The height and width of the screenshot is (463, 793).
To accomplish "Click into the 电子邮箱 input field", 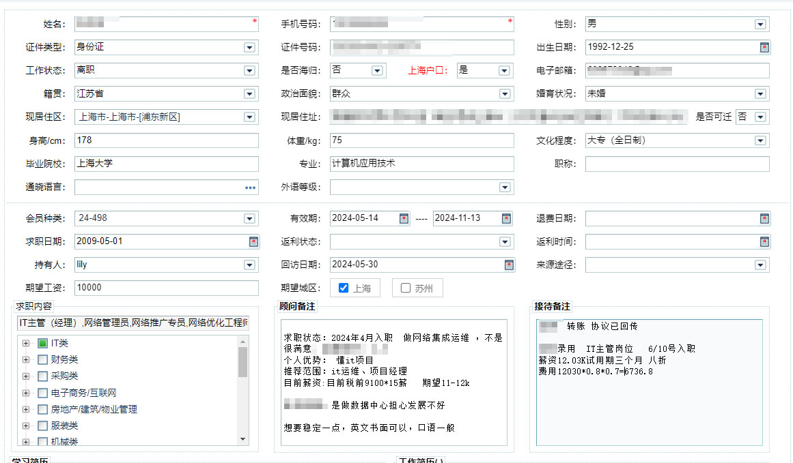I will click(x=677, y=71).
